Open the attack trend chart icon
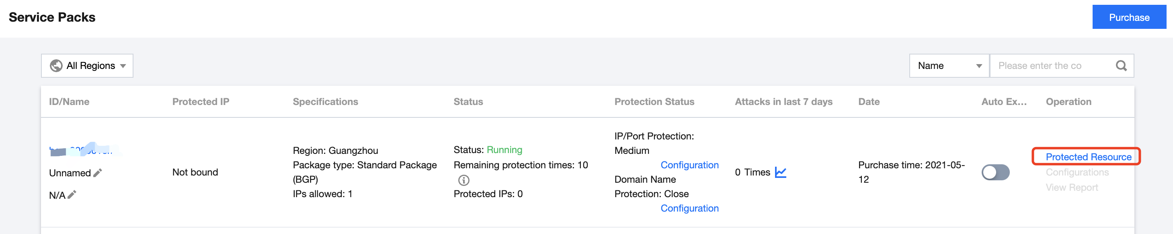 [781, 172]
